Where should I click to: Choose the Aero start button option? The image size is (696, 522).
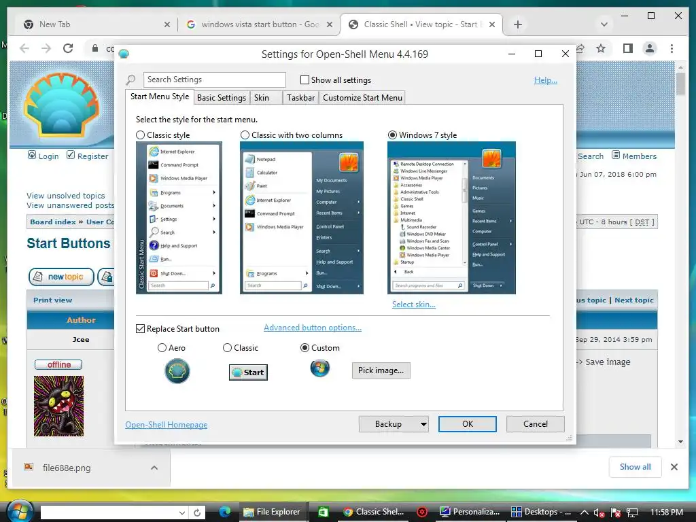tap(162, 347)
